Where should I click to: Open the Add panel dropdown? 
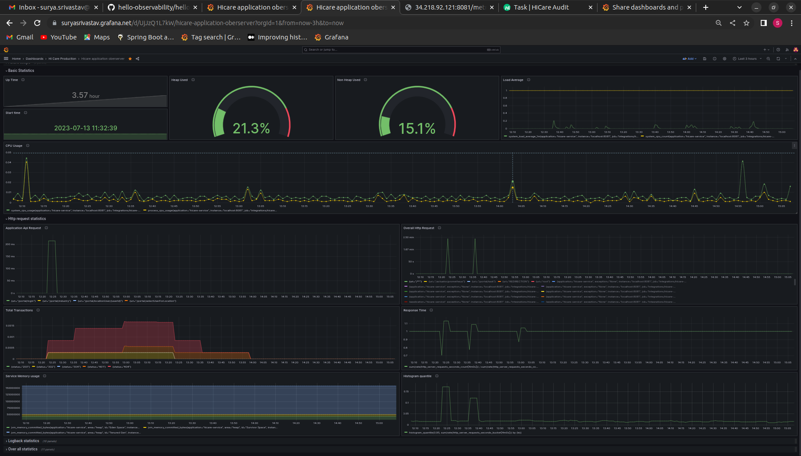(689, 59)
